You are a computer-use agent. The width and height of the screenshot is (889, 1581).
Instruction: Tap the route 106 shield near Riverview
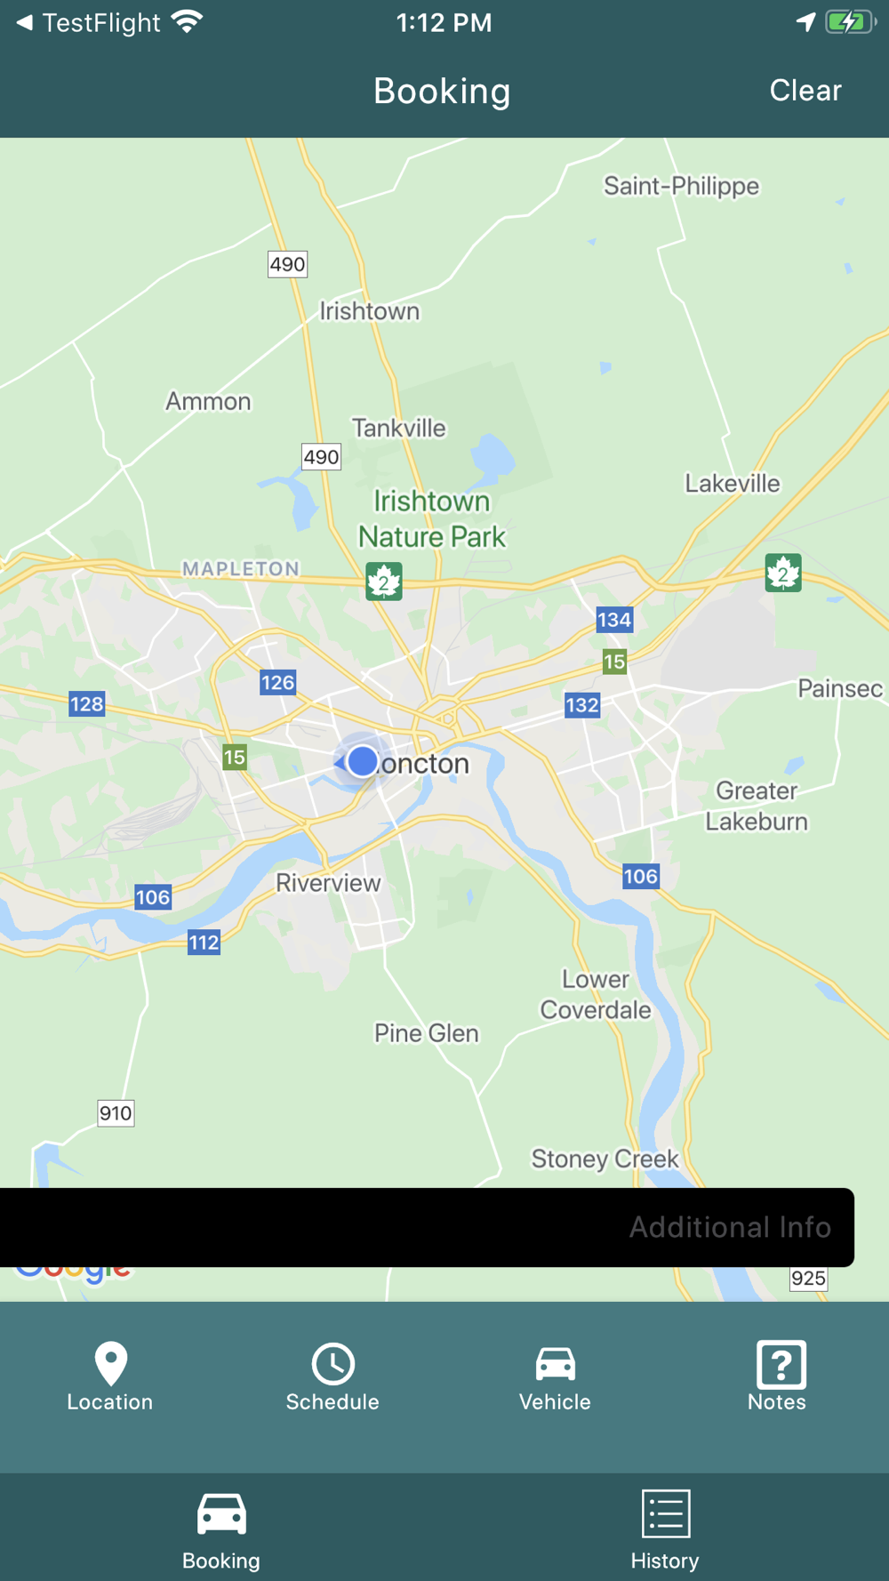(x=152, y=896)
